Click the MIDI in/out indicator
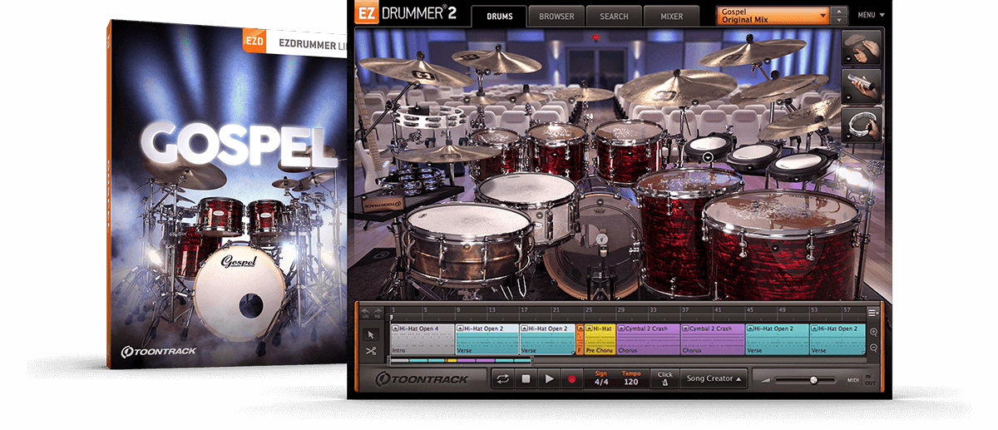The image size is (998, 430). click(860, 379)
